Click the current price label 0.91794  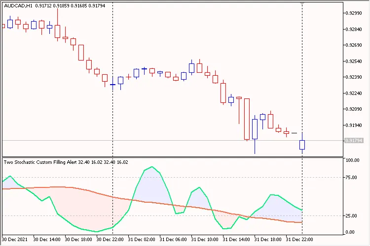pos(354,141)
